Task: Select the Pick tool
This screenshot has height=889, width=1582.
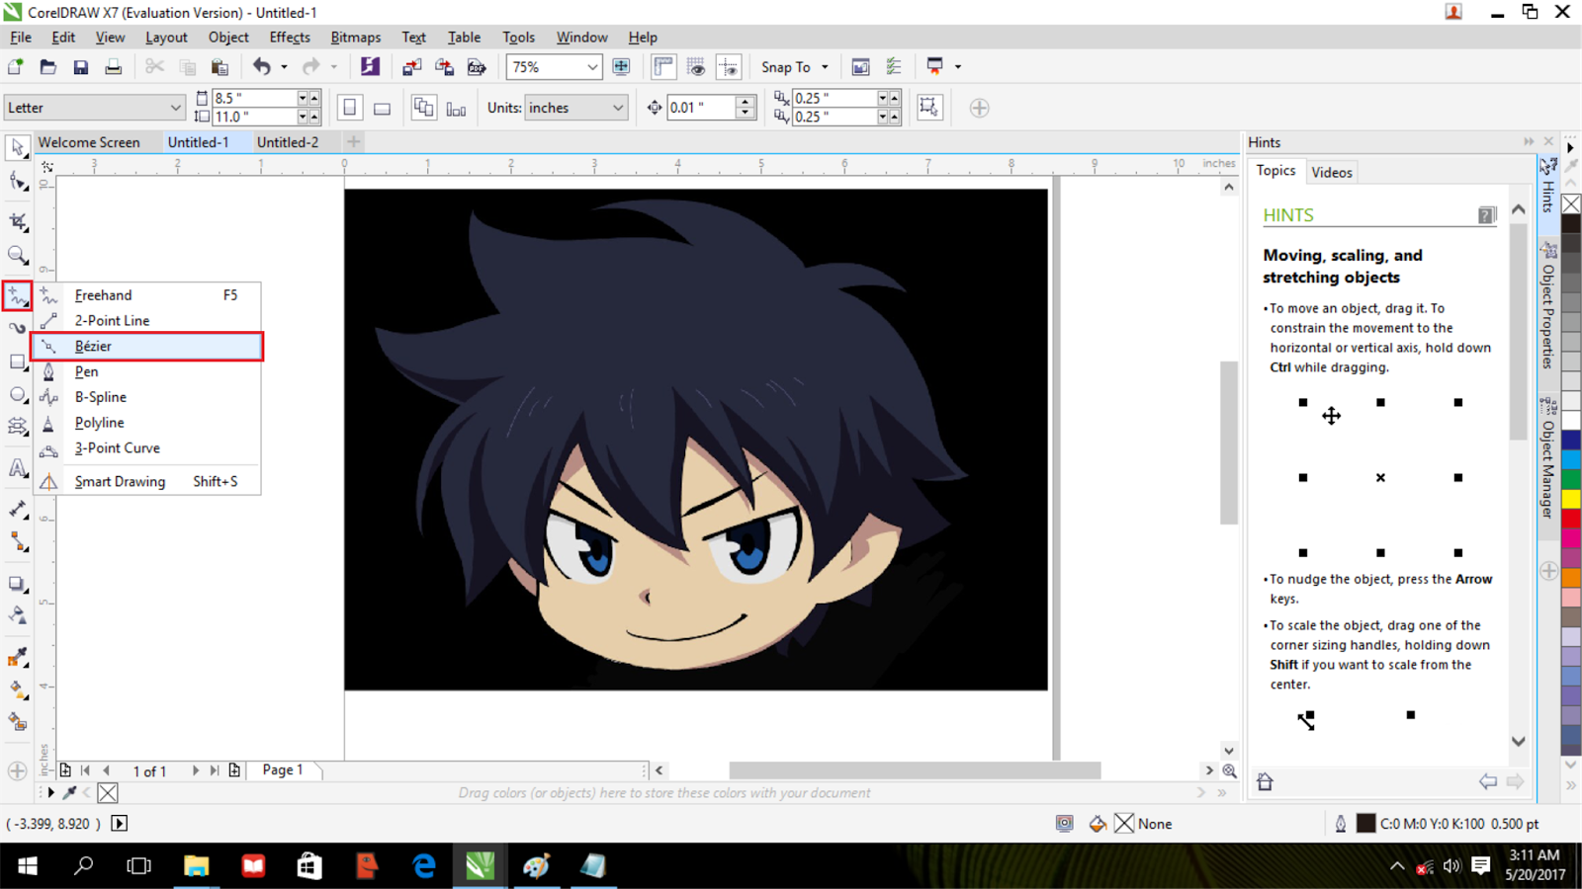Action: 16,147
